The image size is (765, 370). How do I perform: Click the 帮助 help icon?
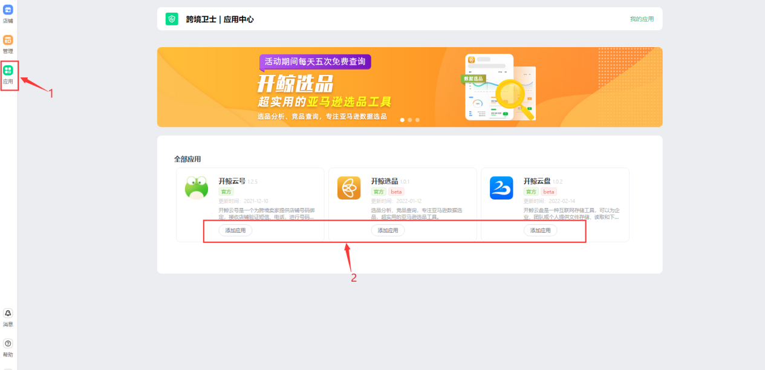tap(8, 345)
